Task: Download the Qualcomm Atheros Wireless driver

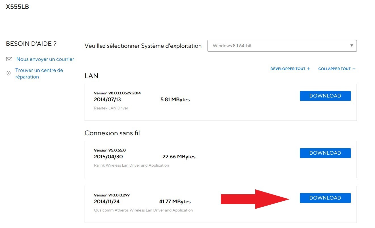Action: tap(325, 198)
